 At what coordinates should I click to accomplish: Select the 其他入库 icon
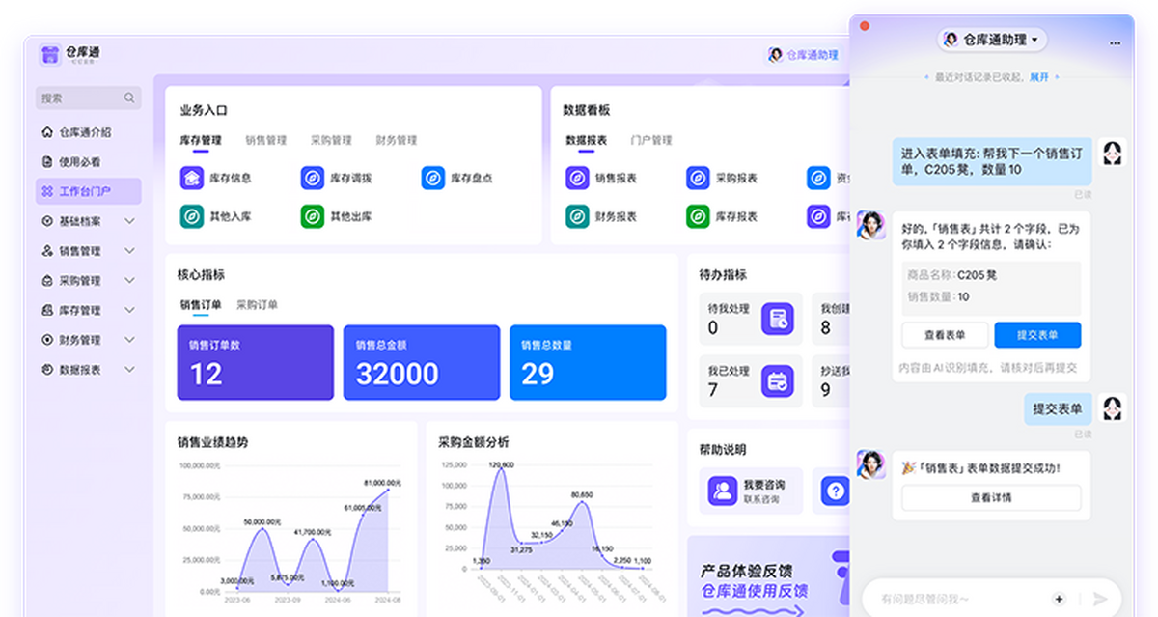click(x=192, y=216)
